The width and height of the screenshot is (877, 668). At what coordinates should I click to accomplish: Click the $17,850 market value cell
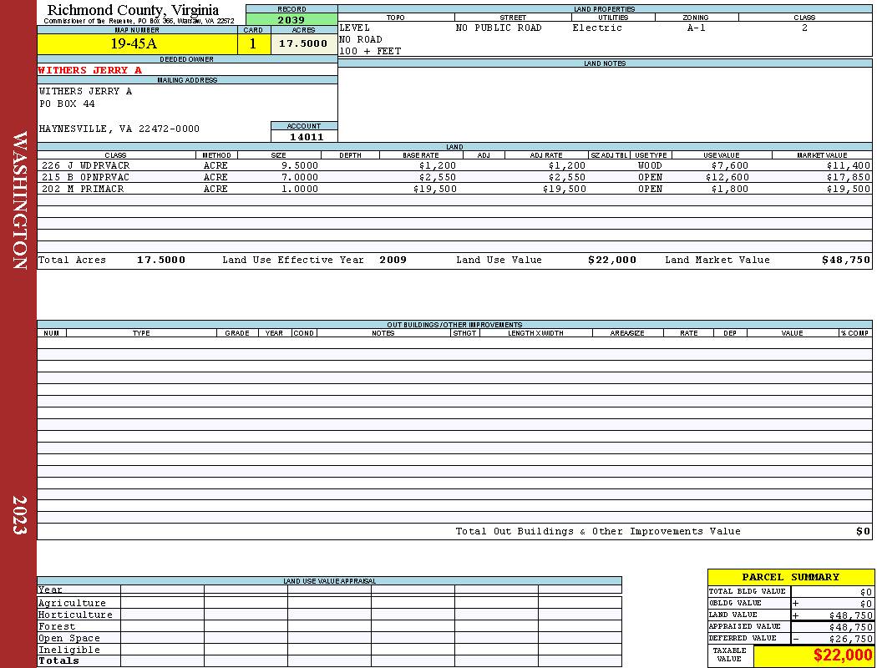pyautogui.click(x=849, y=178)
